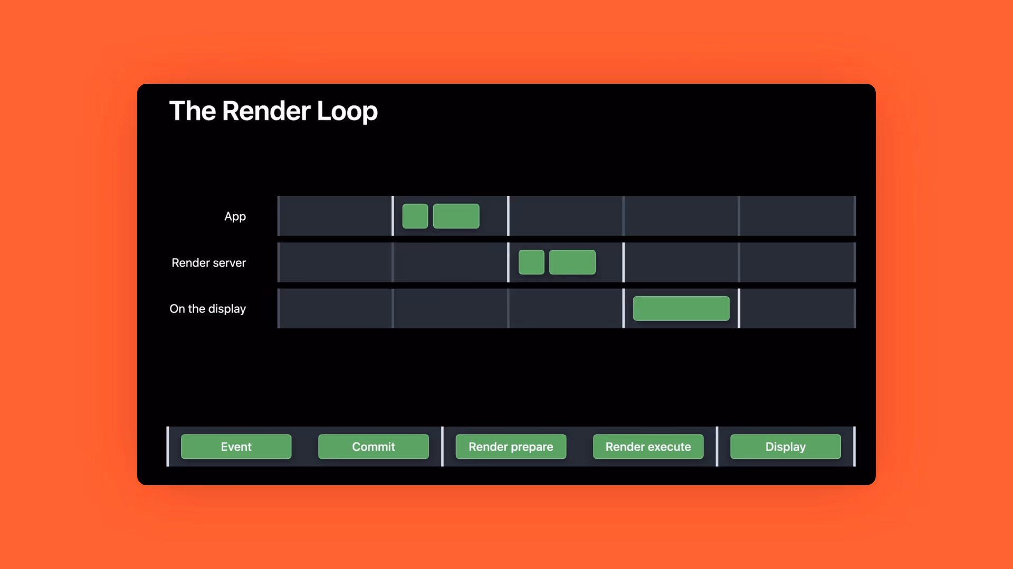Click first empty frame cell in App row
This screenshot has height=569, width=1013.
(x=335, y=216)
